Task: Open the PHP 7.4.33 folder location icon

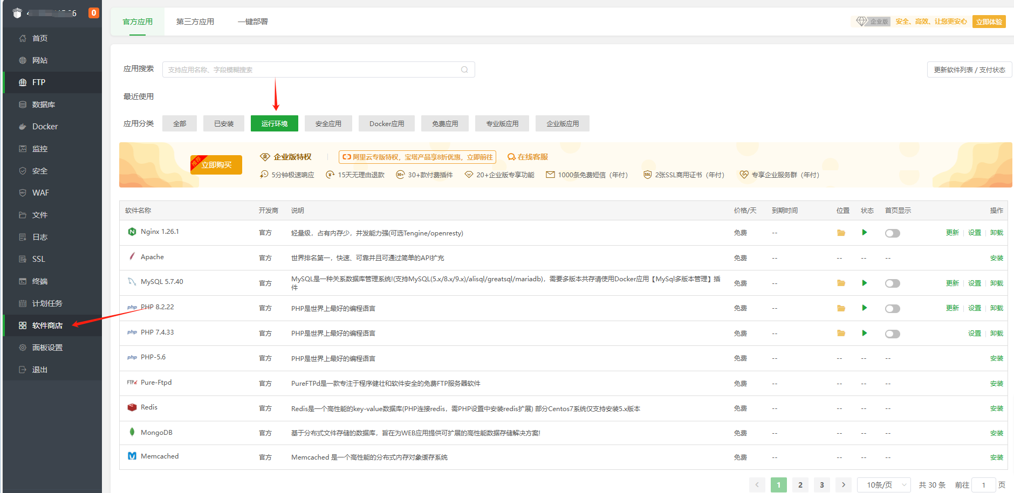Action: pyautogui.click(x=841, y=333)
